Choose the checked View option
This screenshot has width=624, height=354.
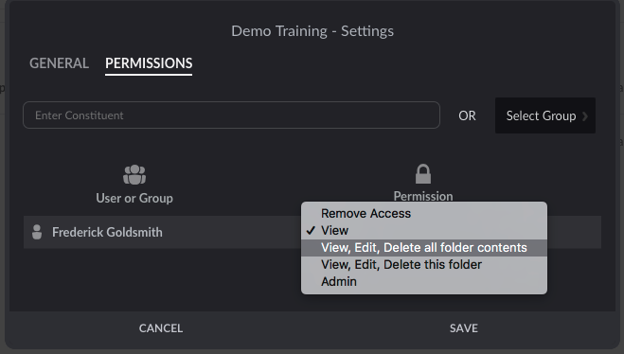pyautogui.click(x=424, y=230)
